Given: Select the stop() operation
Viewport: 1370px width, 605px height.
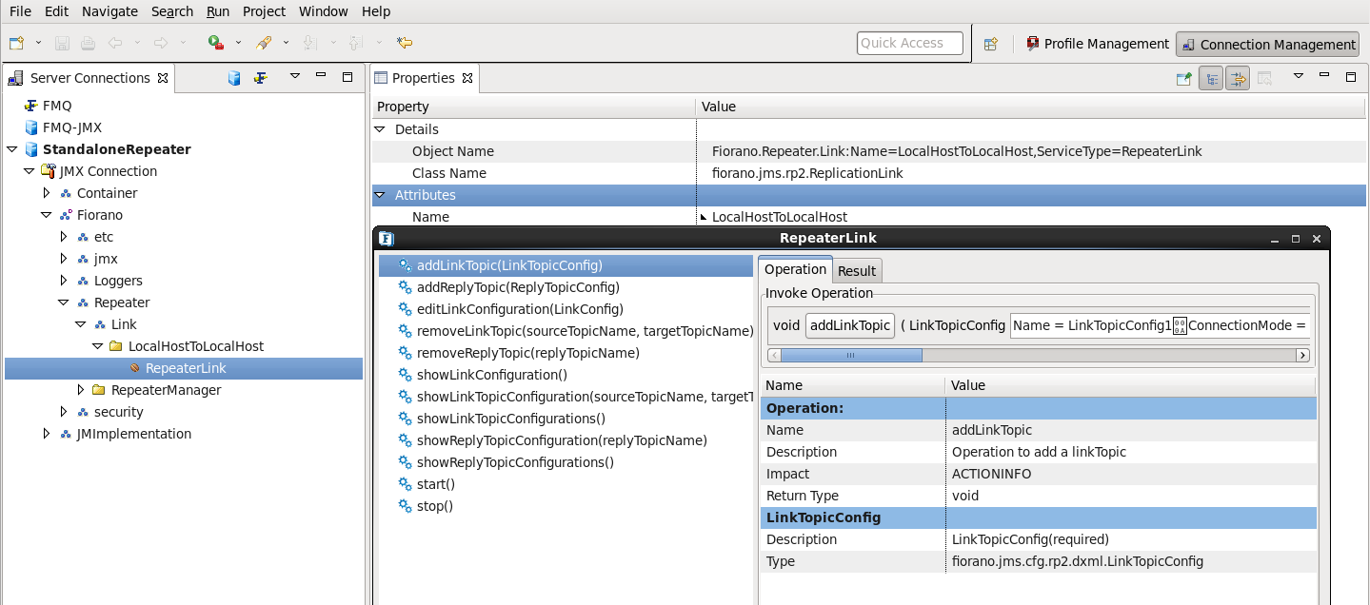Looking at the screenshot, I should (435, 506).
